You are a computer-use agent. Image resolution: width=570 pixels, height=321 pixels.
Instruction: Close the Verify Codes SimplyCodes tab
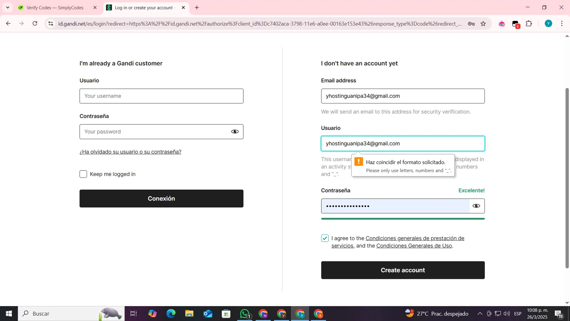click(x=95, y=8)
